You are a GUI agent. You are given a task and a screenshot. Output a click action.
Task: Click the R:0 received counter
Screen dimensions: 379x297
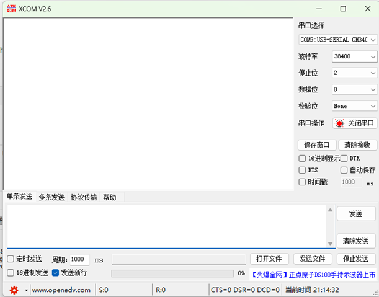161,290
